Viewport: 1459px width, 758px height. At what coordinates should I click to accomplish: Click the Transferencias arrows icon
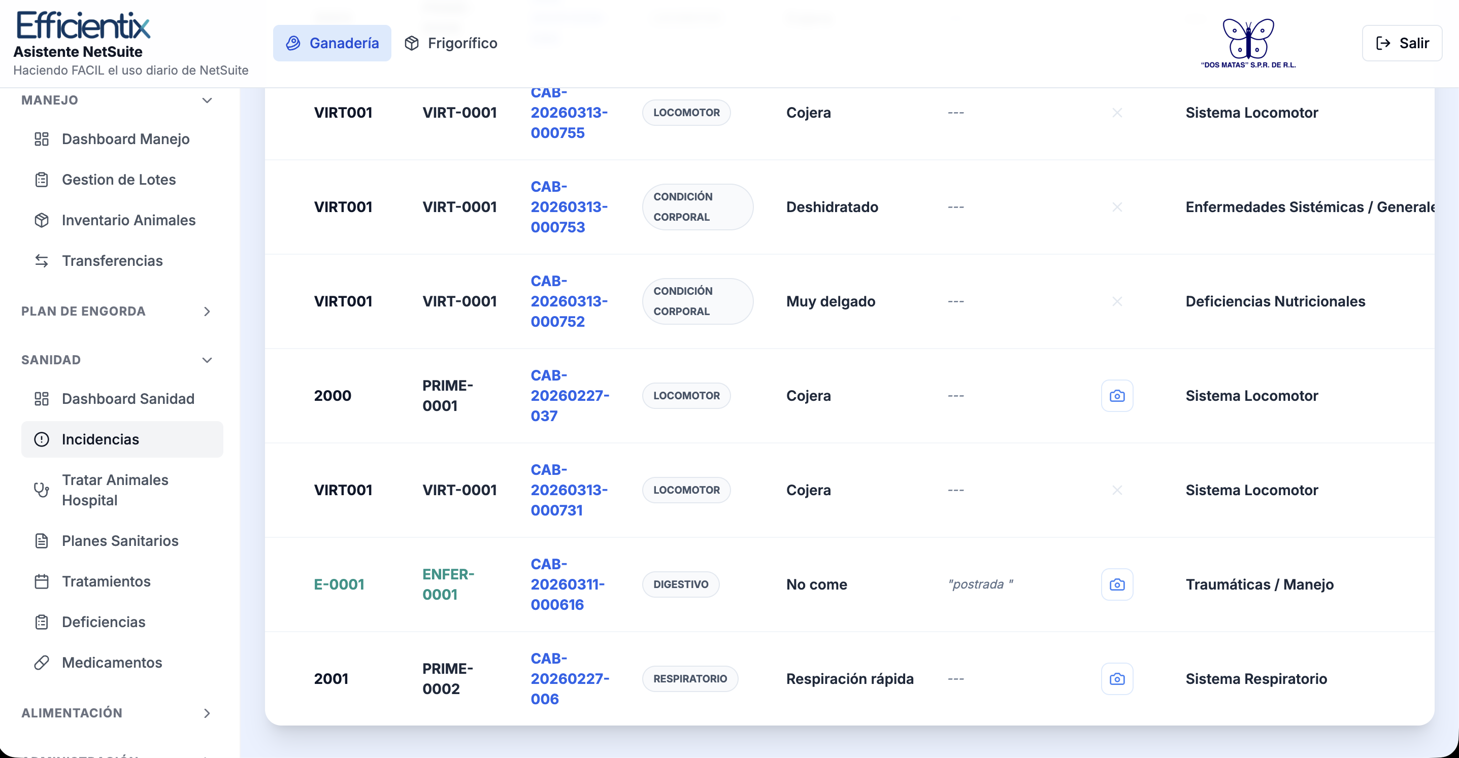pos(41,260)
